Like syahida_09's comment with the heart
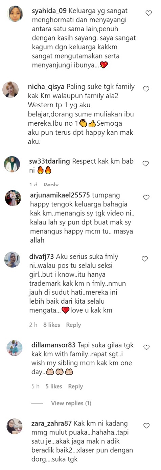 click(x=148, y=13)
